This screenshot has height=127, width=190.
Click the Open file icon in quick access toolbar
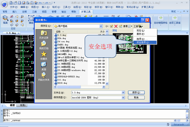point(15,2)
